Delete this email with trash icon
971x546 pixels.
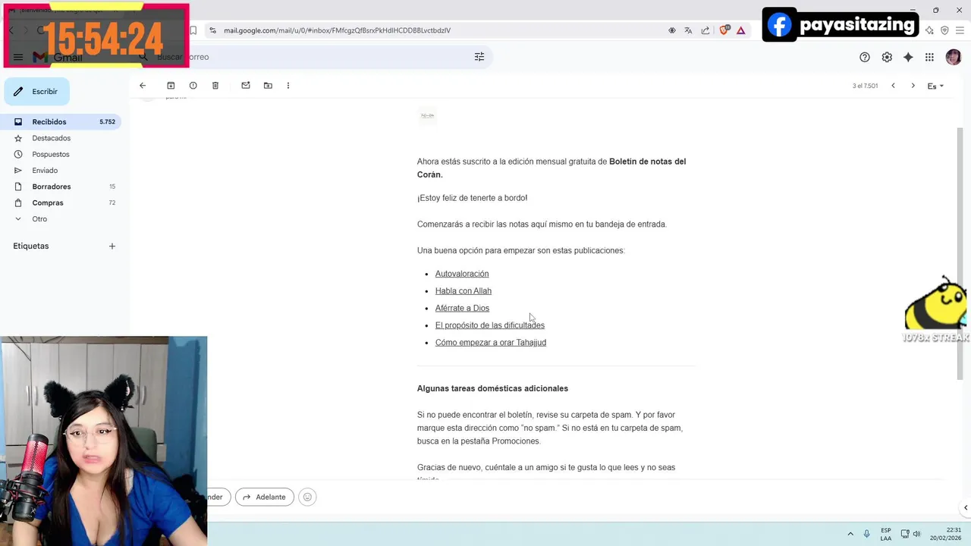tap(215, 86)
